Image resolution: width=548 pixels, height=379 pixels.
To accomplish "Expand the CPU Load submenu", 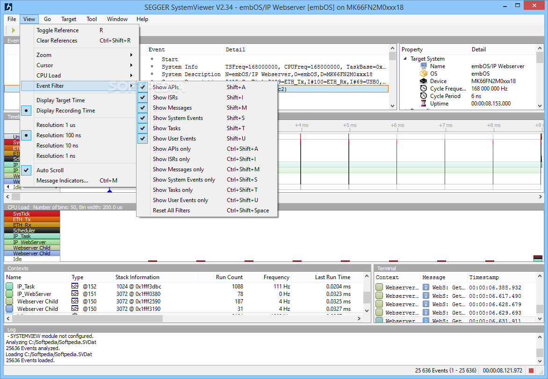I will tap(79, 76).
